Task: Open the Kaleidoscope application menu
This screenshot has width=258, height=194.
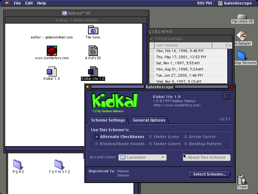Action: click(235, 3)
